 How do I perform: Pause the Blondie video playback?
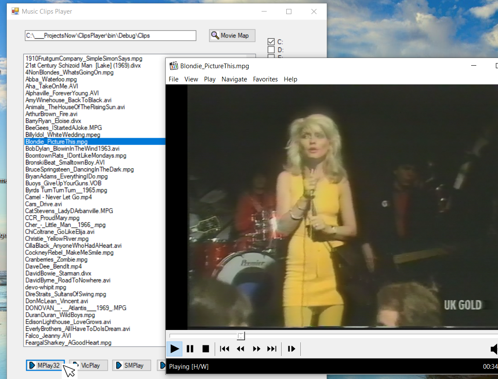click(x=190, y=349)
